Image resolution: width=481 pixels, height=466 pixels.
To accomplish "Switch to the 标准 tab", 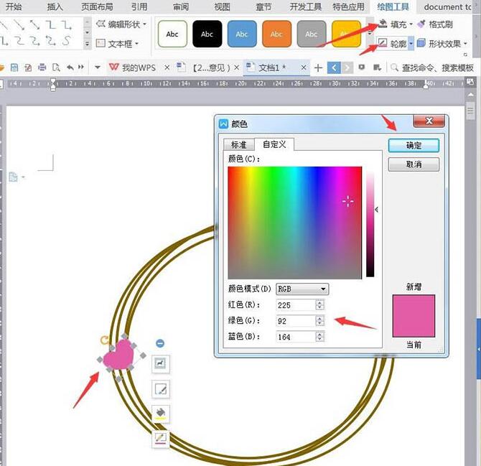I will coord(238,144).
